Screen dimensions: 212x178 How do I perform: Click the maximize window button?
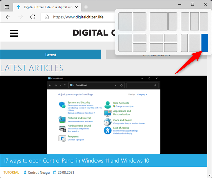pyautogui.click(x=192, y=4)
